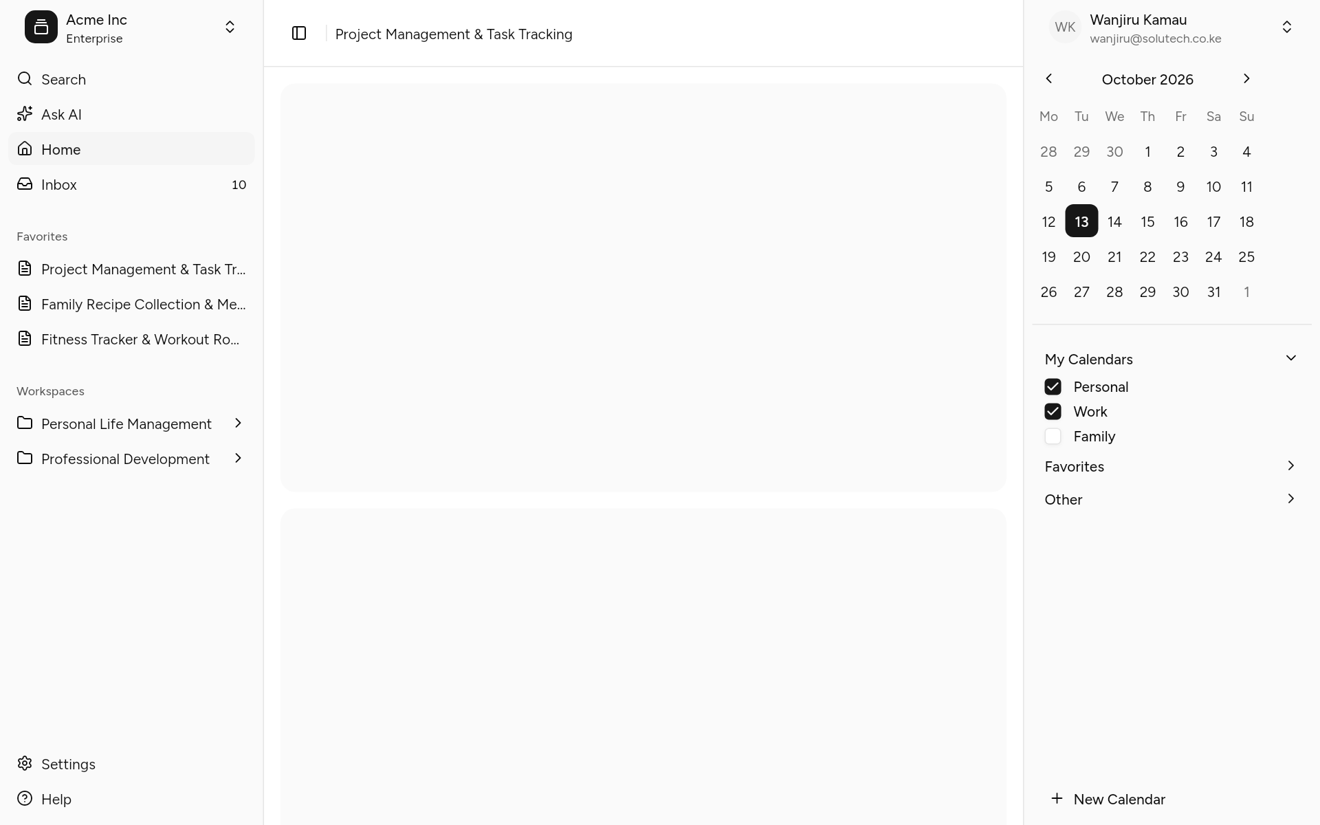Open Fitness Tracker & Workout favorite
1320x825 pixels.
(x=131, y=339)
